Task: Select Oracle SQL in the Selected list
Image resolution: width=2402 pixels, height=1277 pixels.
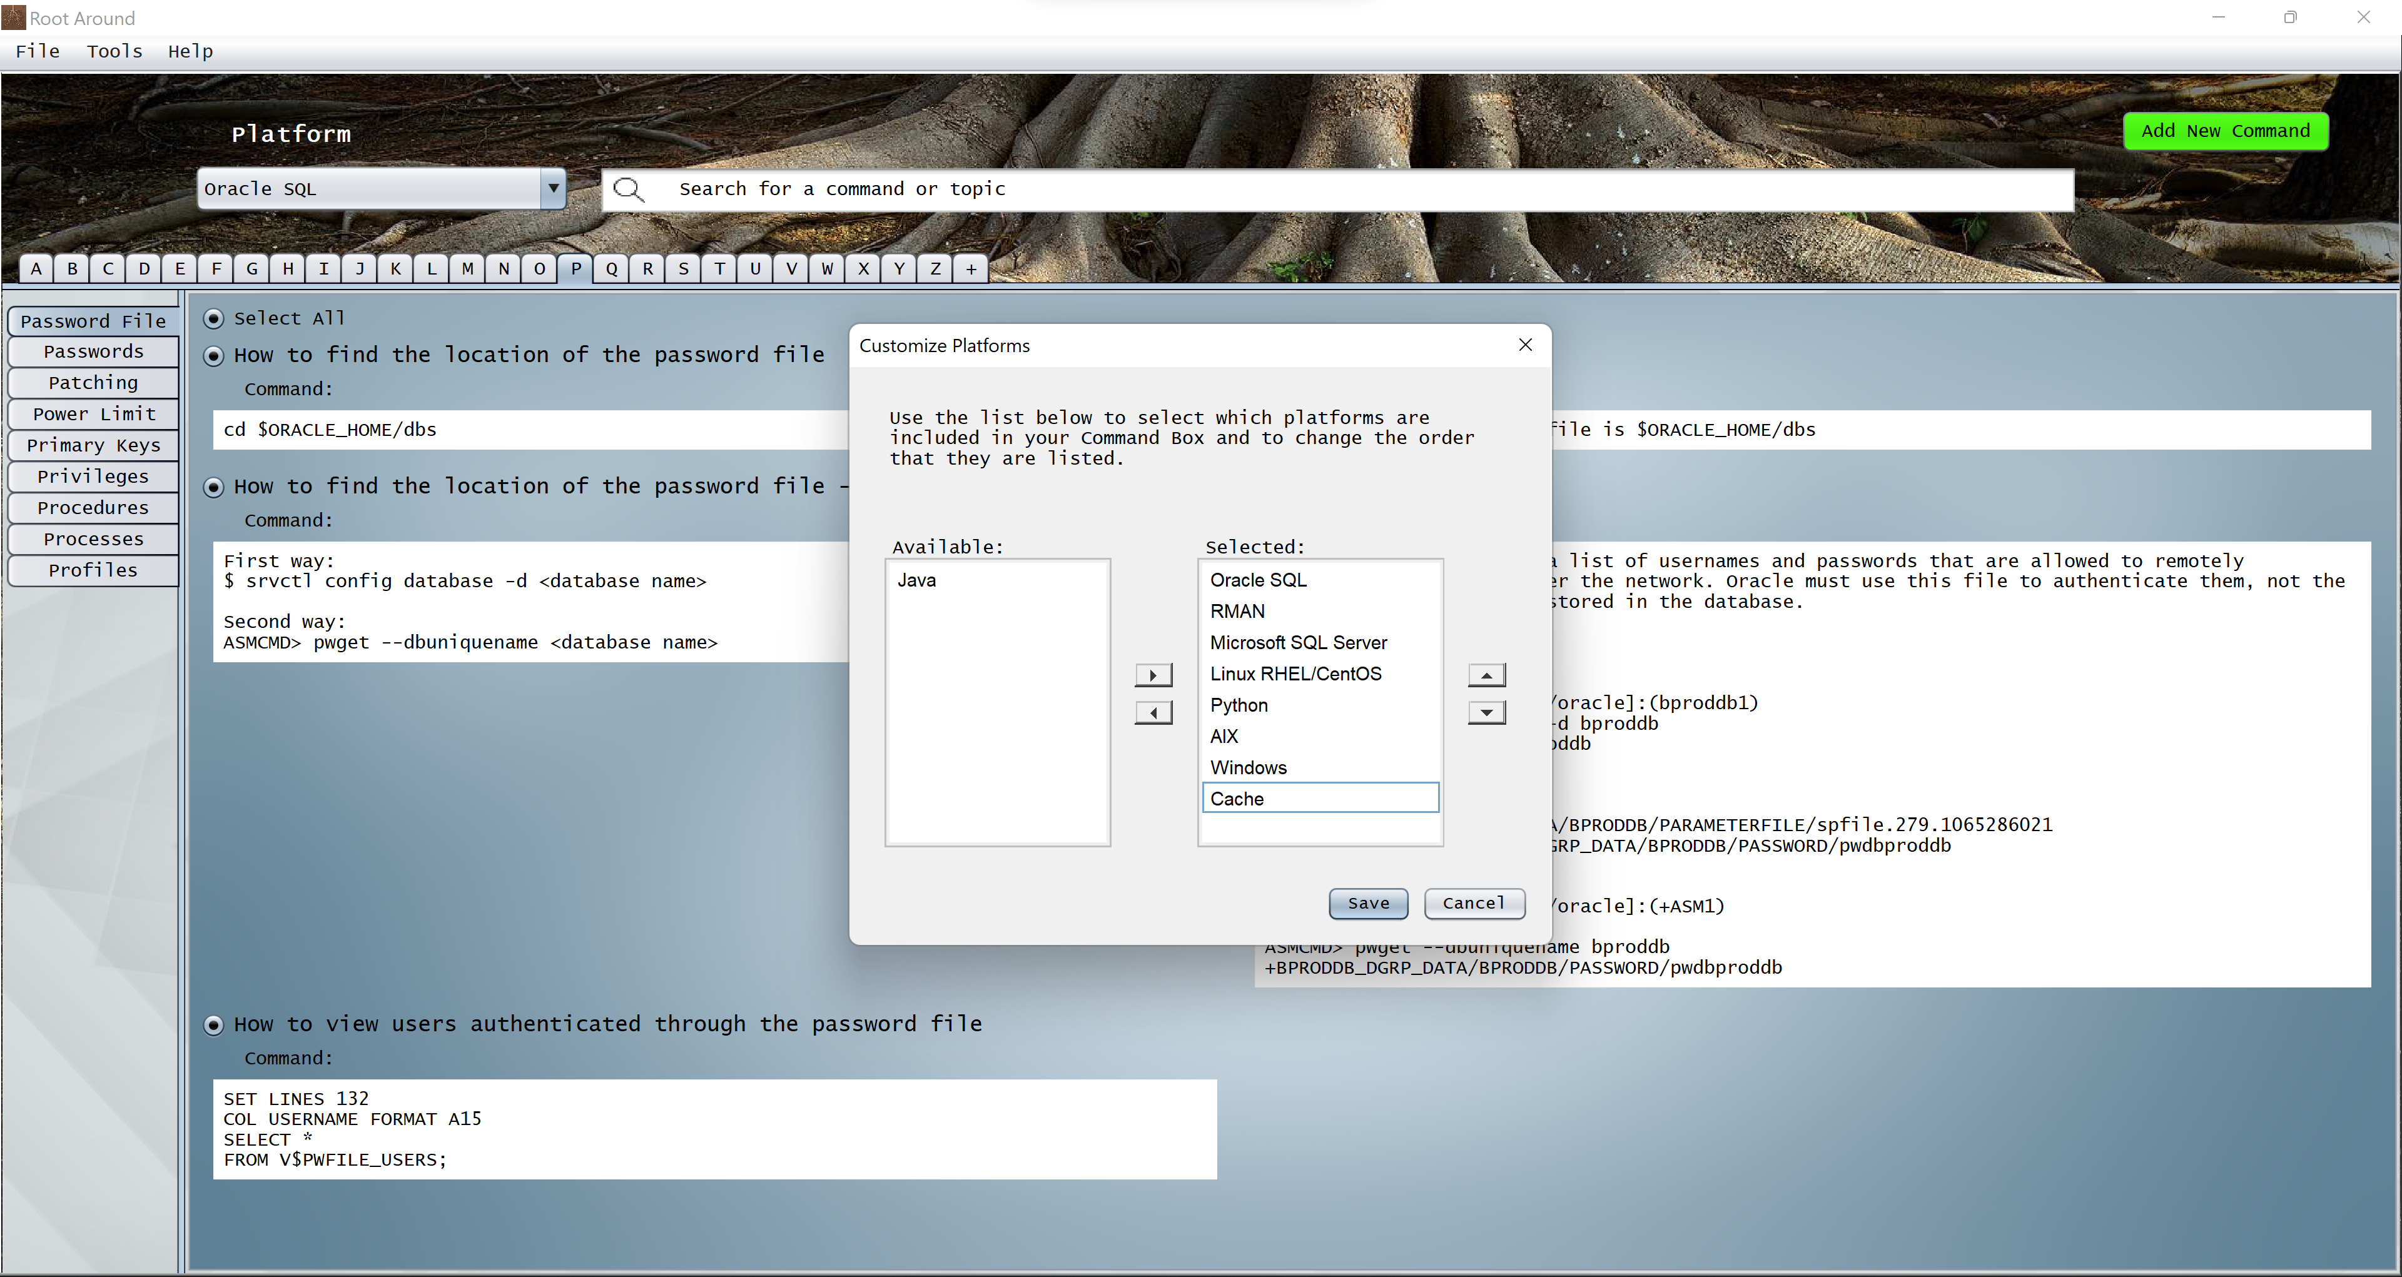Action: [1320, 581]
